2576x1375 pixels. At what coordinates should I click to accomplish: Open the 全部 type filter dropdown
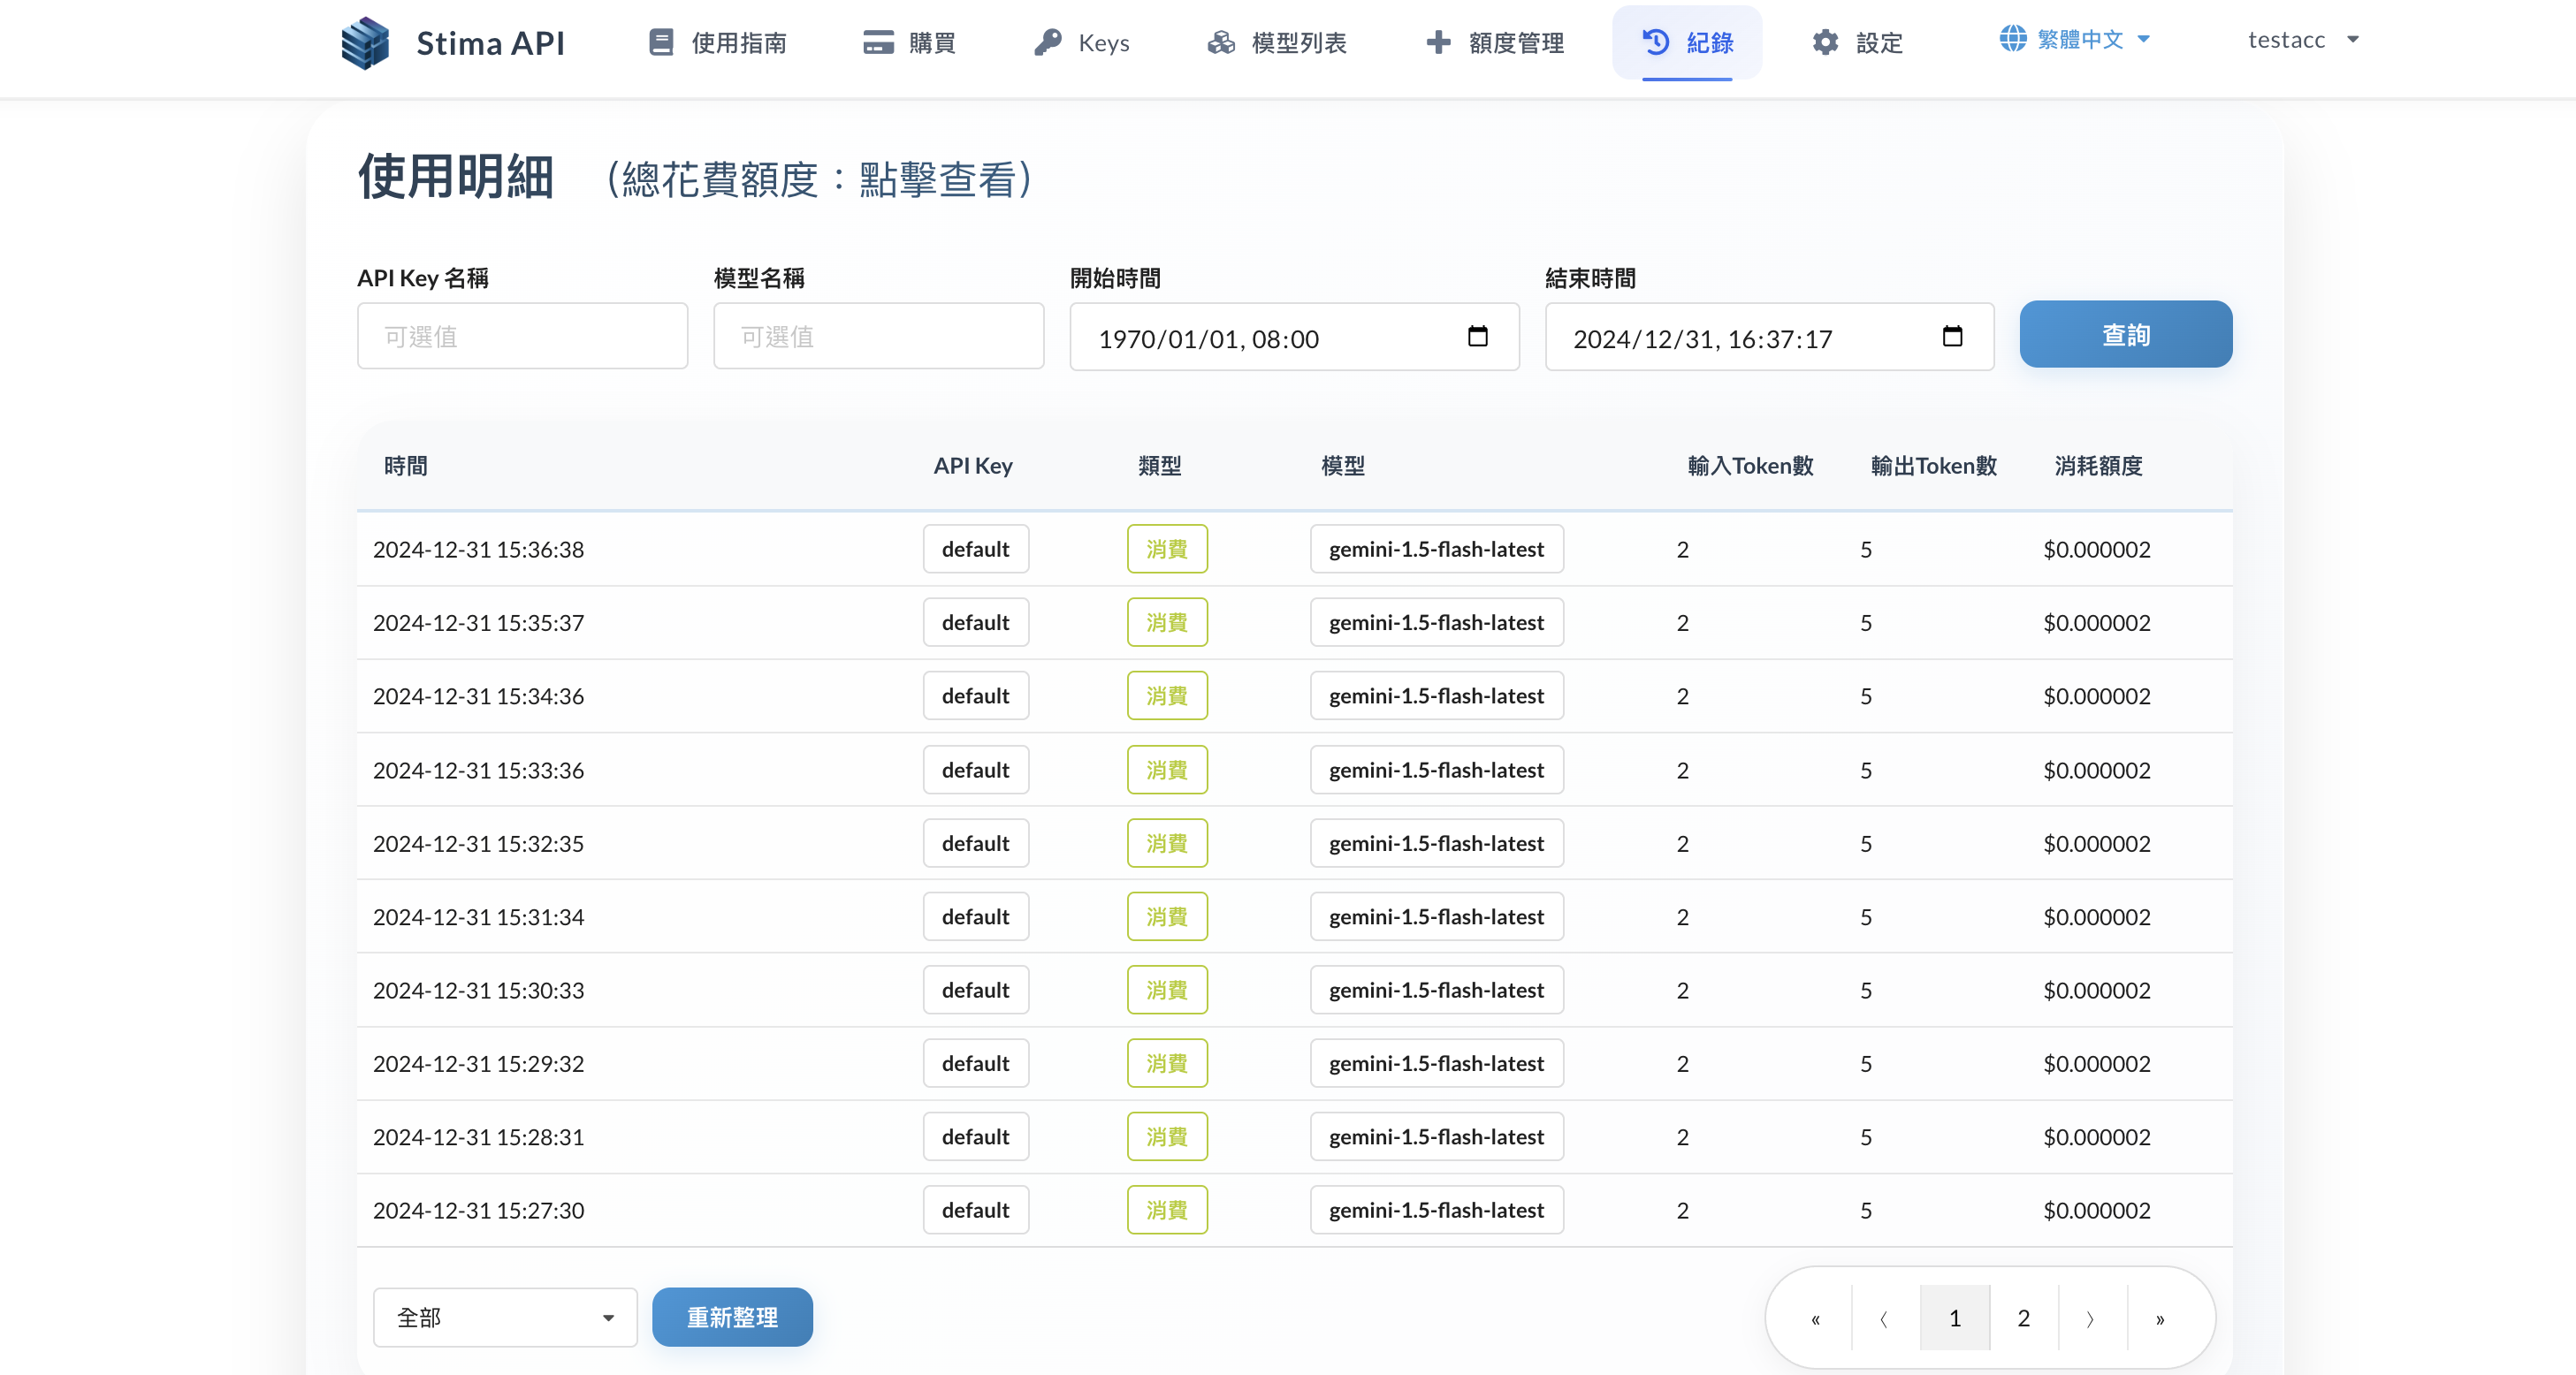click(505, 1317)
